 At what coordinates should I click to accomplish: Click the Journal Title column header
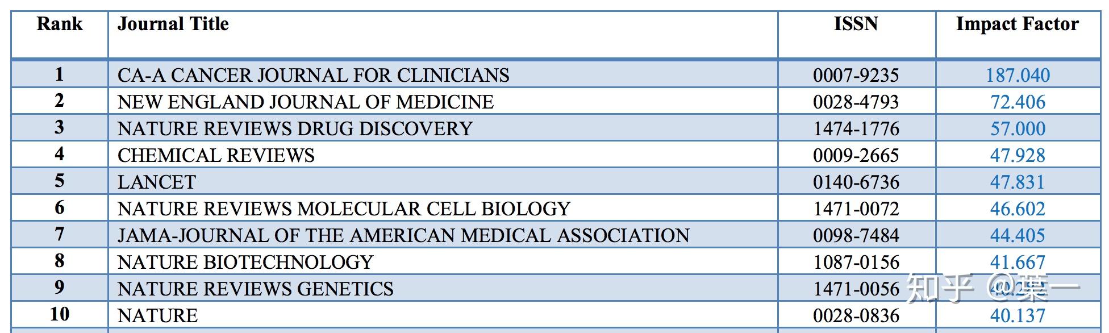[x=173, y=24]
